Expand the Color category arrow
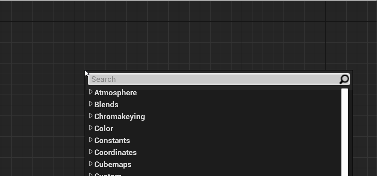Viewport: 377px width, 176px height. (x=91, y=128)
